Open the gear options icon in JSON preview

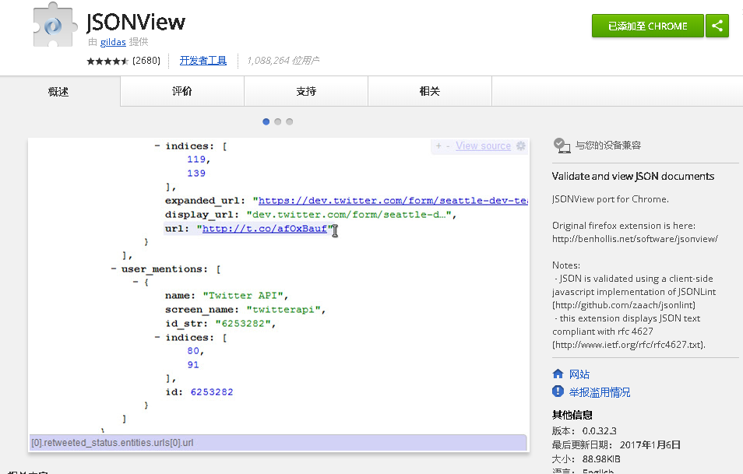pos(521,146)
